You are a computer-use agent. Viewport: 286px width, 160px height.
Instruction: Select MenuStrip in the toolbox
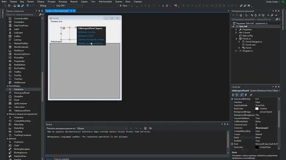click(x=19, y=124)
